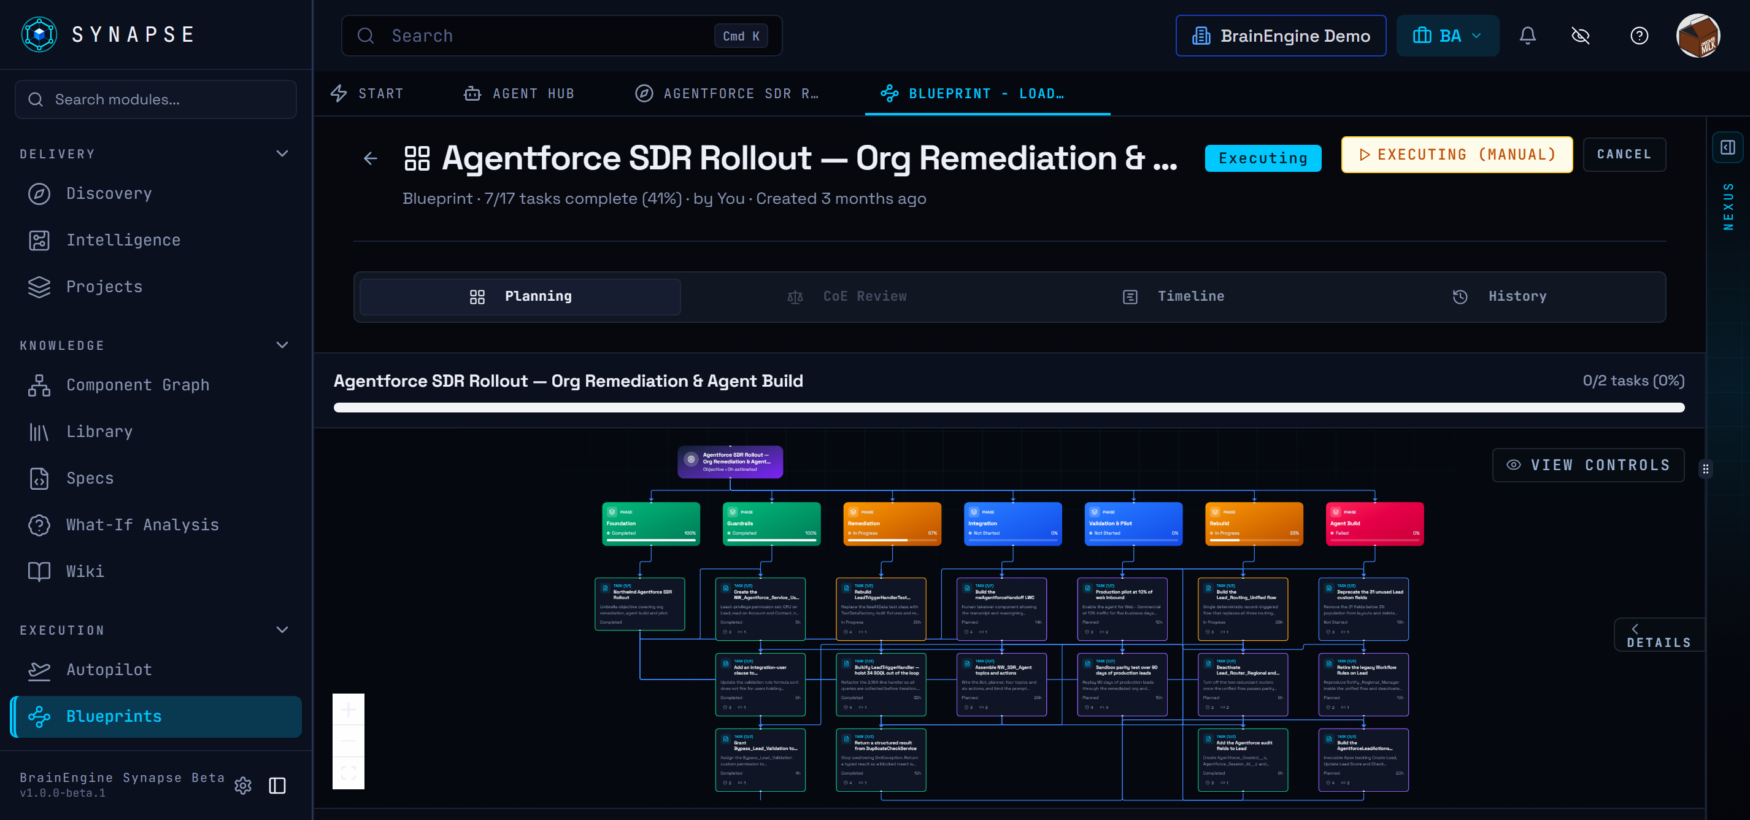Open View Controls panel
Viewport: 1750px width, 820px height.
(x=1587, y=465)
